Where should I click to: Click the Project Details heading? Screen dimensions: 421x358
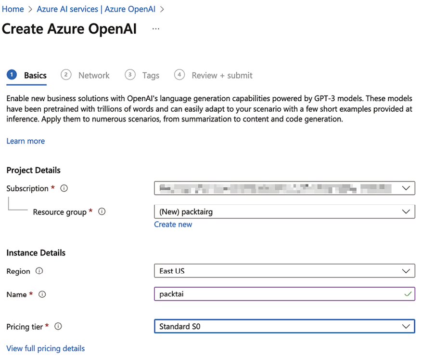(x=34, y=170)
